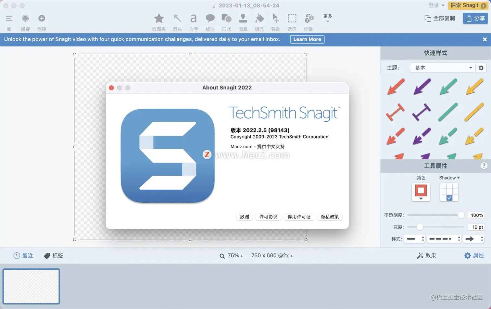Open the login dropdown
Image resolution: width=491 pixels, height=309 pixels.
(x=436, y=5)
